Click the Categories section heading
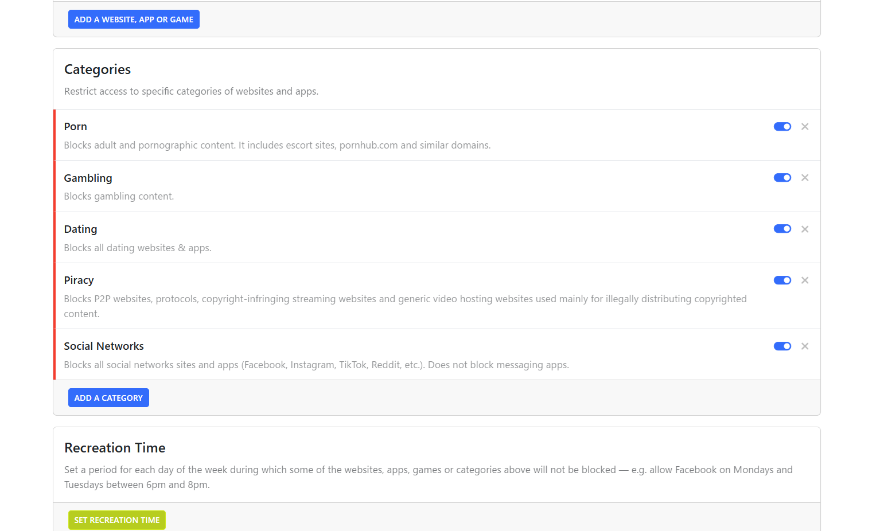The width and height of the screenshot is (884, 531). (x=98, y=69)
